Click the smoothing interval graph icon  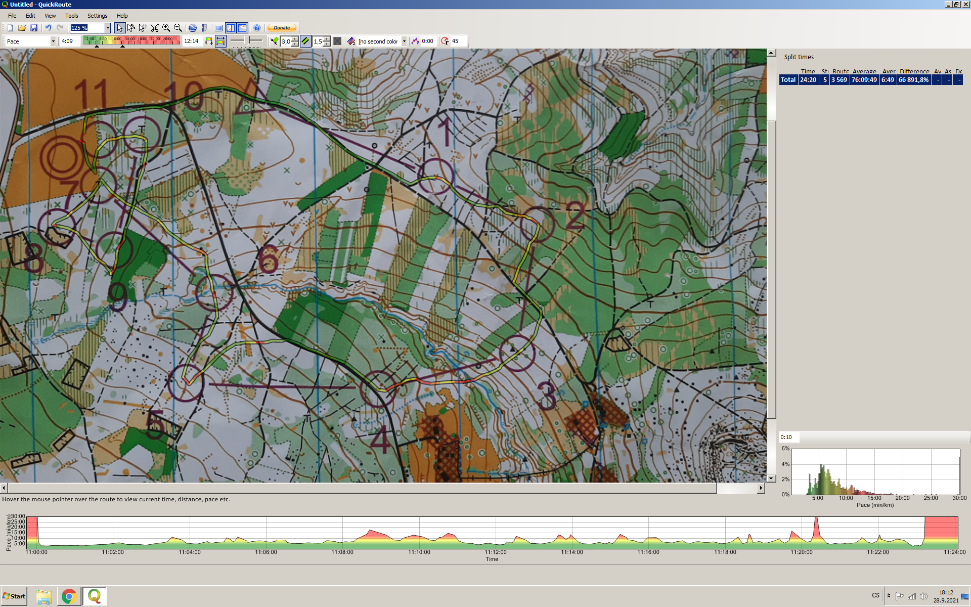(415, 41)
